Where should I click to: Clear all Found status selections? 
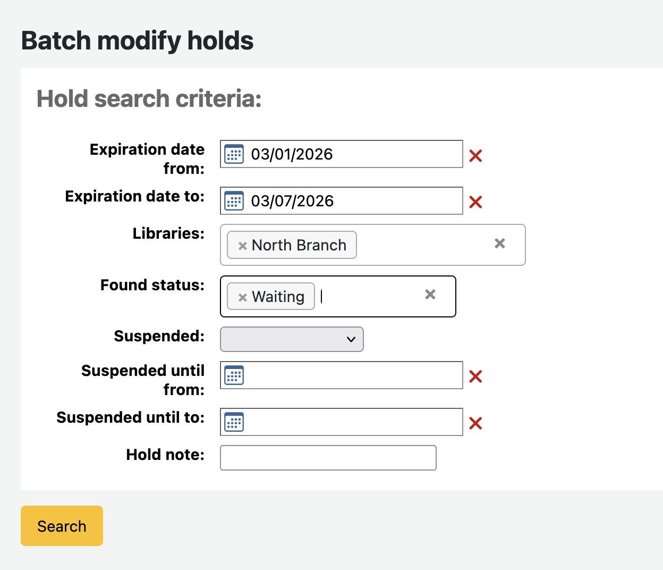click(430, 295)
